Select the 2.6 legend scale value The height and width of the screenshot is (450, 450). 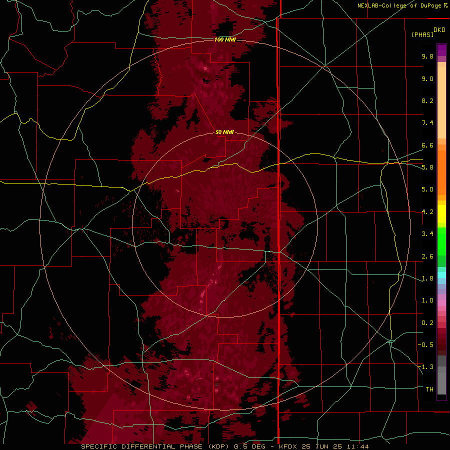427,256
